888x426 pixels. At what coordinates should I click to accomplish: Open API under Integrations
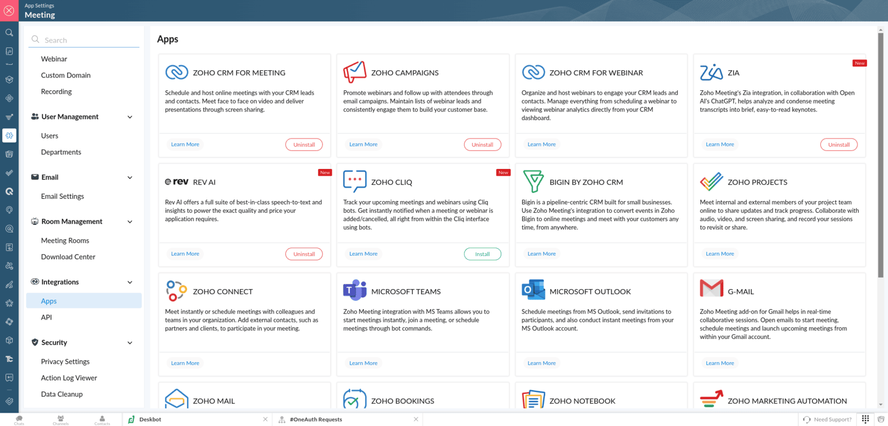(47, 317)
